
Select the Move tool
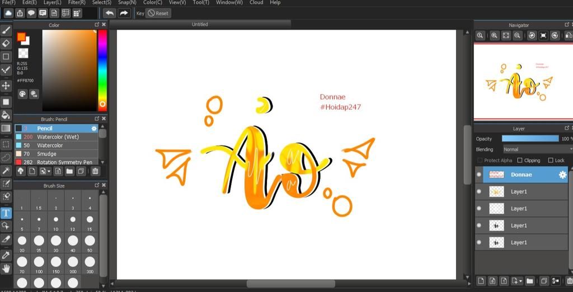(6, 86)
